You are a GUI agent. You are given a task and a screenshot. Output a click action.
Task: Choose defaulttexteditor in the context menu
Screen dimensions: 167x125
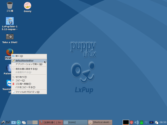click(x=29, y=61)
